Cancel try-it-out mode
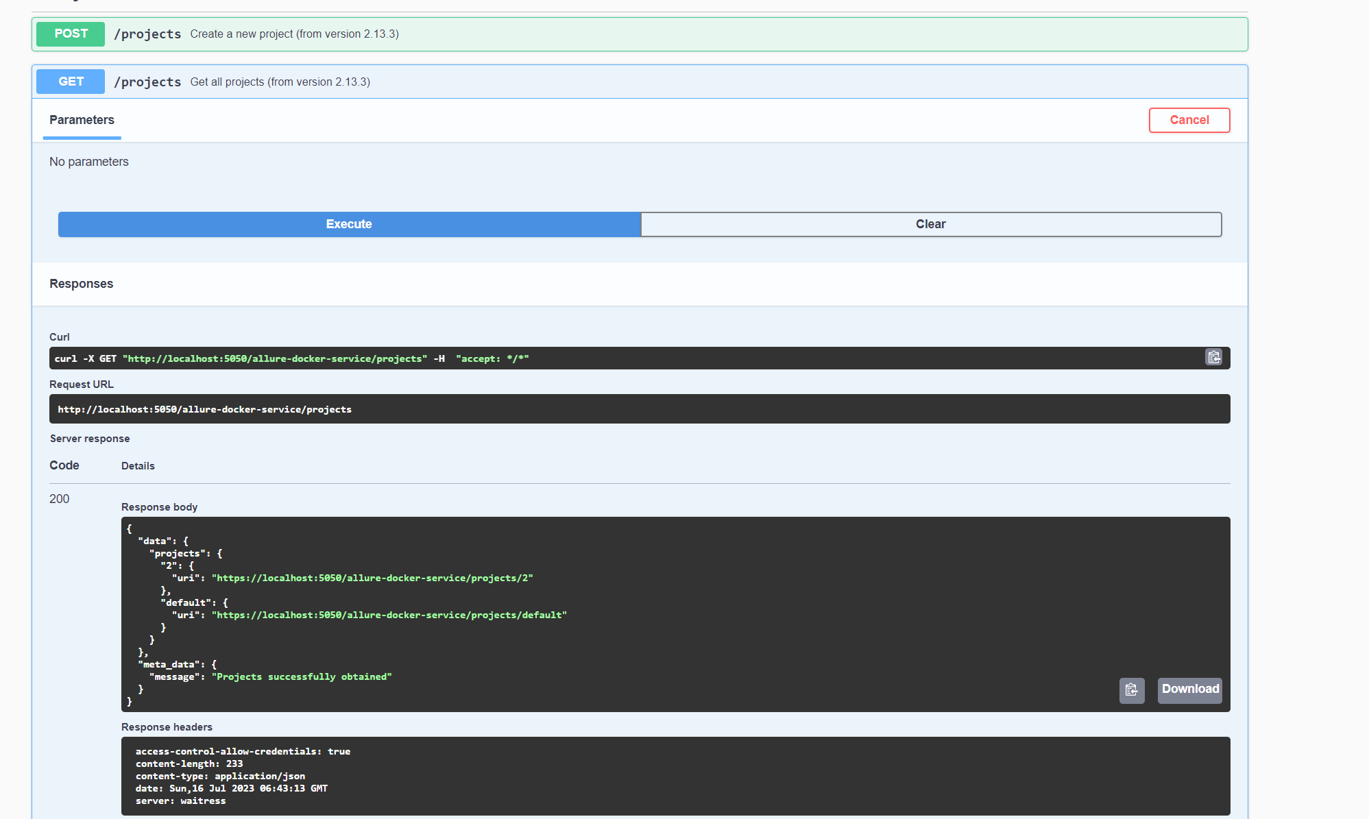This screenshot has width=1369, height=819. [1189, 120]
